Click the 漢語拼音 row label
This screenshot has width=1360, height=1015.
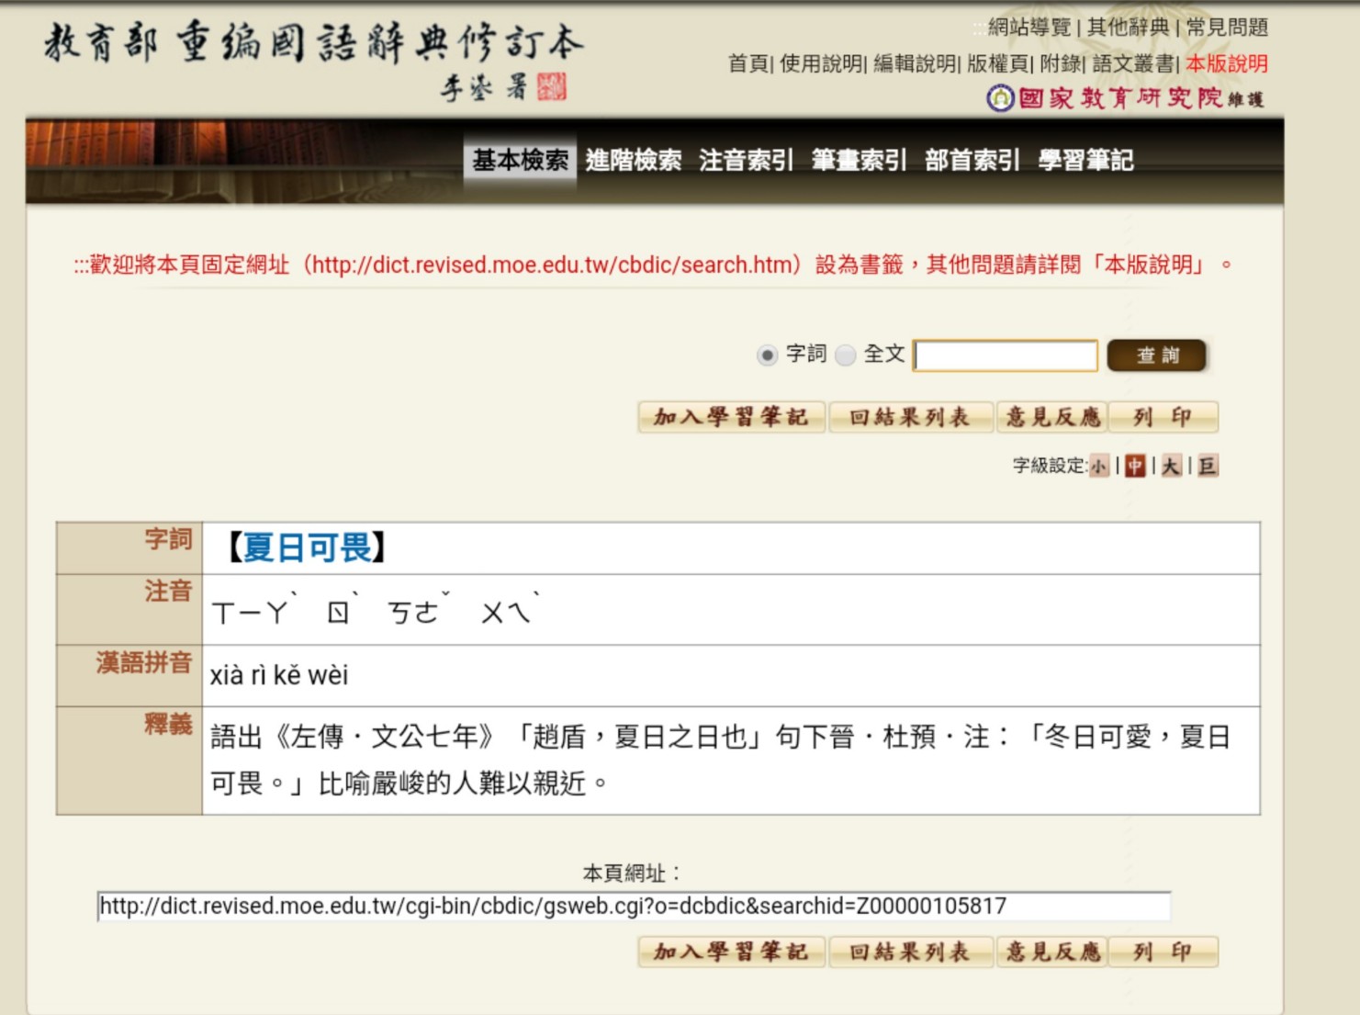click(144, 662)
